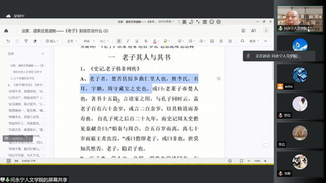Open the 更多 more options menu

tap(254, 41)
